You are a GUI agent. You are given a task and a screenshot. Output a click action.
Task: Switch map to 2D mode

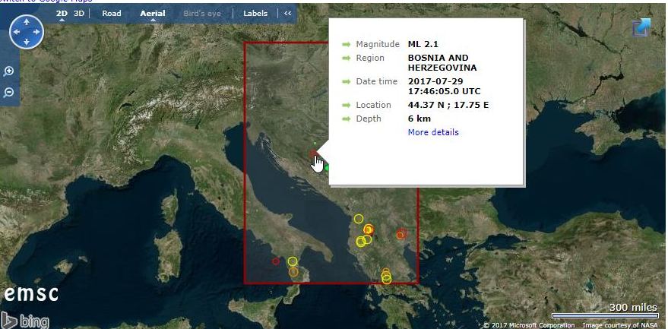[62, 13]
